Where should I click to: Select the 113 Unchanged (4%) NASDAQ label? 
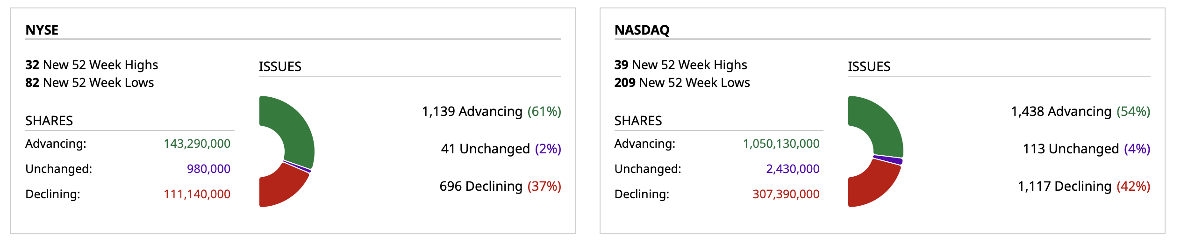[x=1086, y=149]
